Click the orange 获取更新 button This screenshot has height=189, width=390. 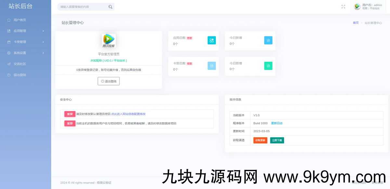point(260,140)
